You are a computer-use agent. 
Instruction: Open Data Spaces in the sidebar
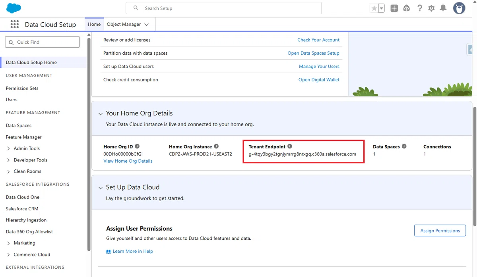click(19, 125)
